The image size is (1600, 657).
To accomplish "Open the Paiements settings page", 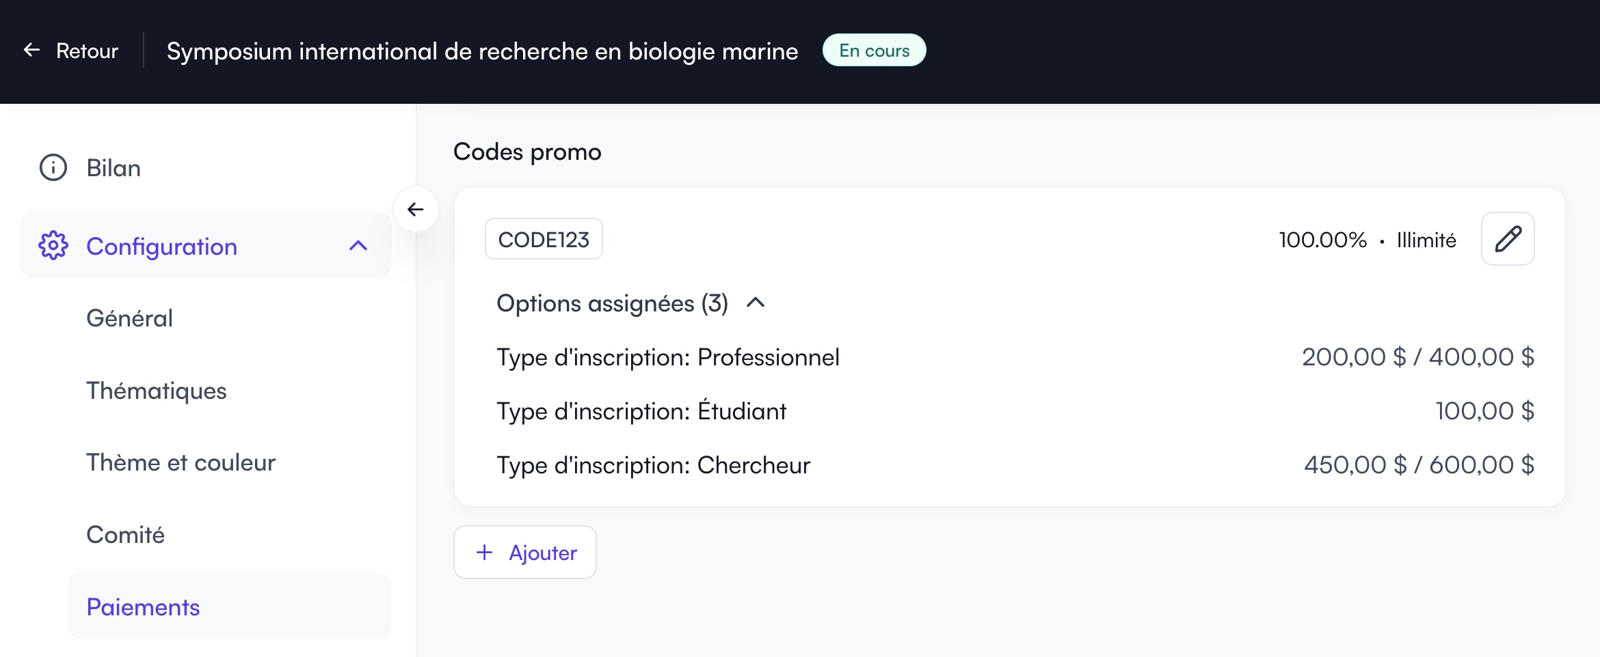I will pos(143,606).
